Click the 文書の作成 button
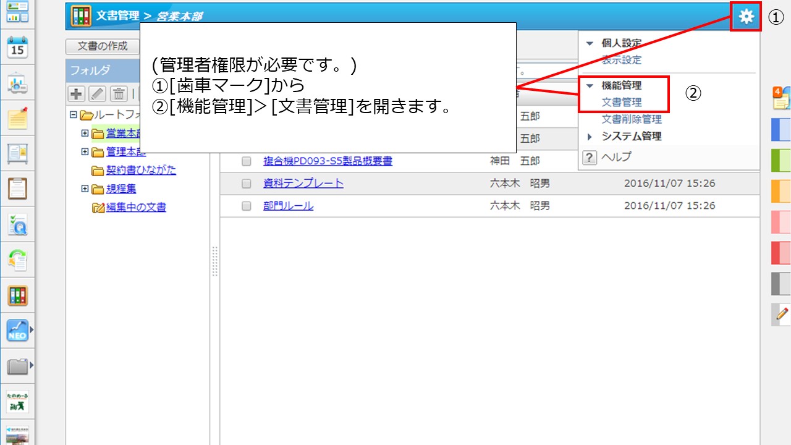 103,46
